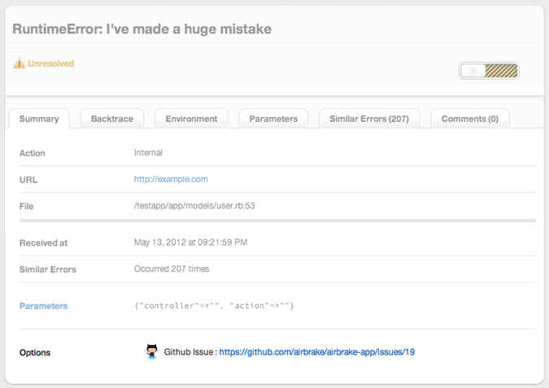Open the http://example.com URL link
This screenshot has height=388, width=549.
coord(171,179)
